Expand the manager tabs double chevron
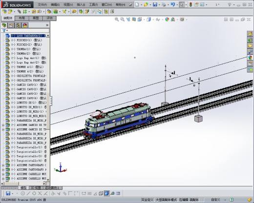Screen dimensions: 254x203 [x=47, y=25]
